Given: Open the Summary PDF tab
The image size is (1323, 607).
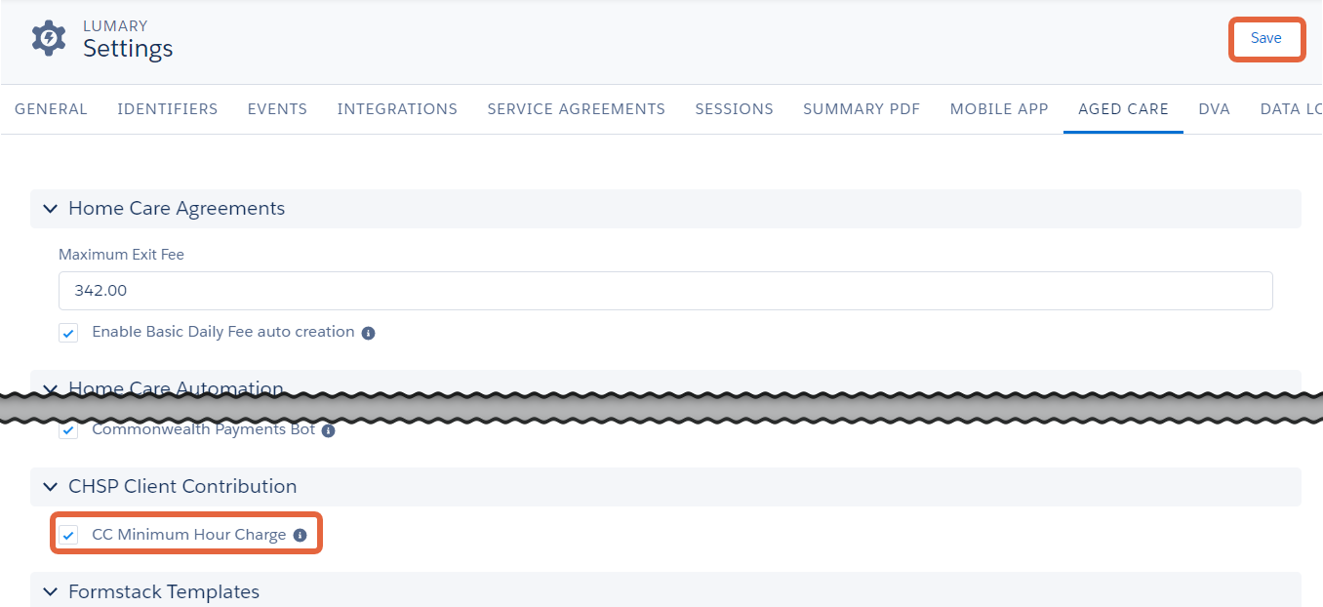Looking at the screenshot, I should (862, 109).
